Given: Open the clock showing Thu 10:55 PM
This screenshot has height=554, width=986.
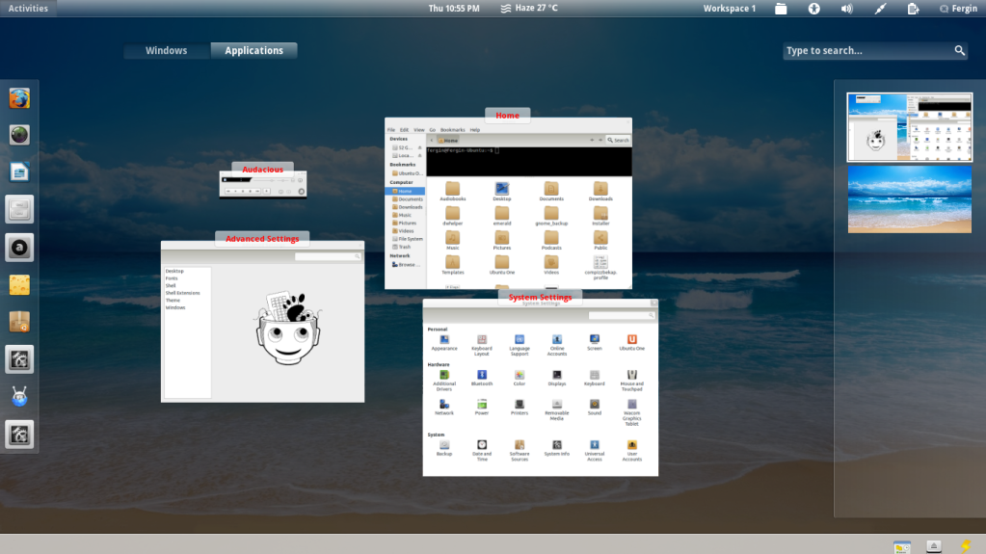Looking at the screenshot, I should 454,8.
